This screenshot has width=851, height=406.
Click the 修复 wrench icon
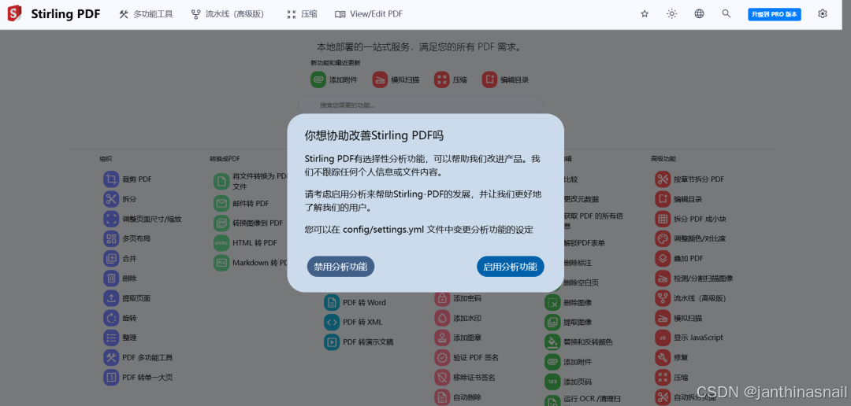663,357
